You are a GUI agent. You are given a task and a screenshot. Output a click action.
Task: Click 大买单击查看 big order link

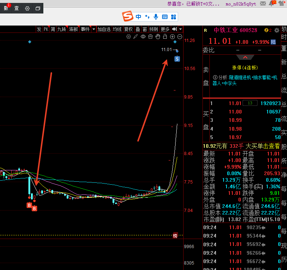(x=263, y=146)
